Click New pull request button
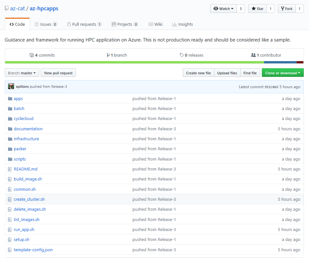Screen dimensions: 309x258 (58, 73)
